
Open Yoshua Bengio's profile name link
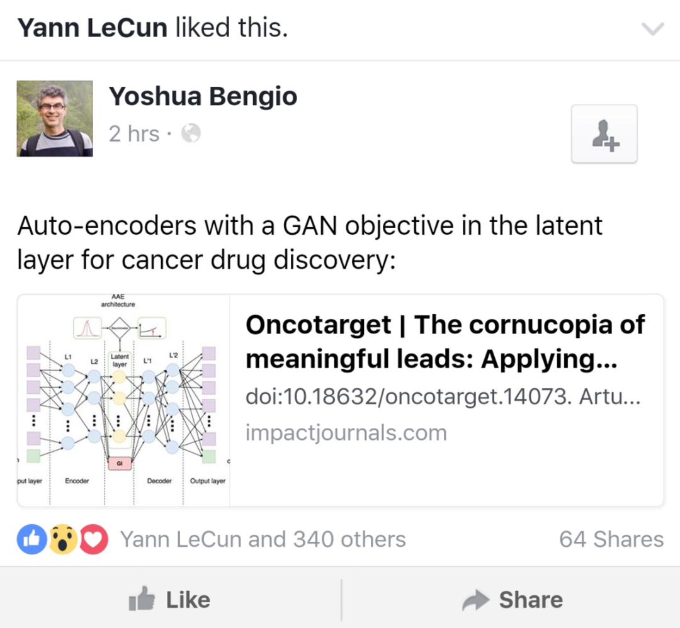(x=203, y=97)
